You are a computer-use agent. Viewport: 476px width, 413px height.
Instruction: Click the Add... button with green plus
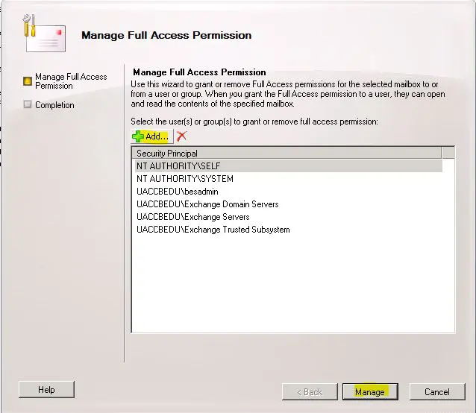coord(151,136)
